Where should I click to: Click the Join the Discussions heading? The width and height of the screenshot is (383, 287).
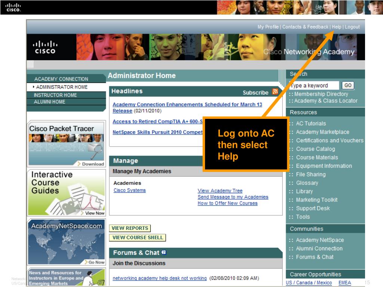[139, 263]
